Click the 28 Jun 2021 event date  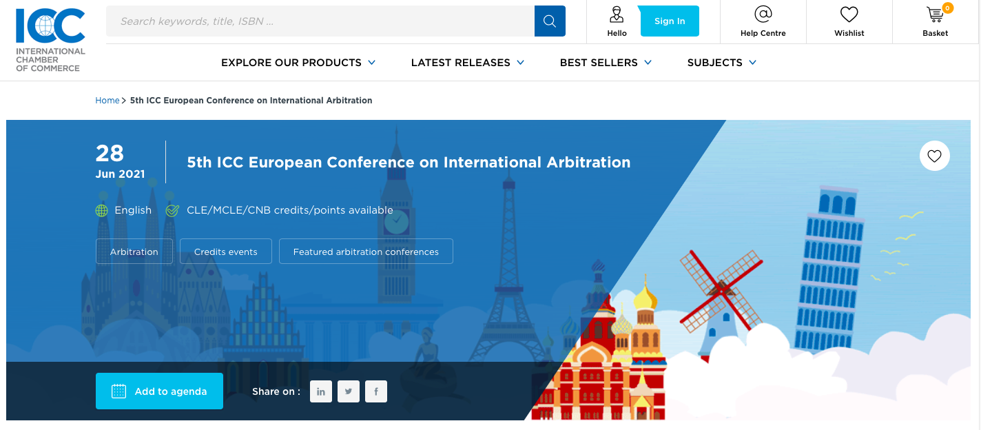(x=121, y=162)
